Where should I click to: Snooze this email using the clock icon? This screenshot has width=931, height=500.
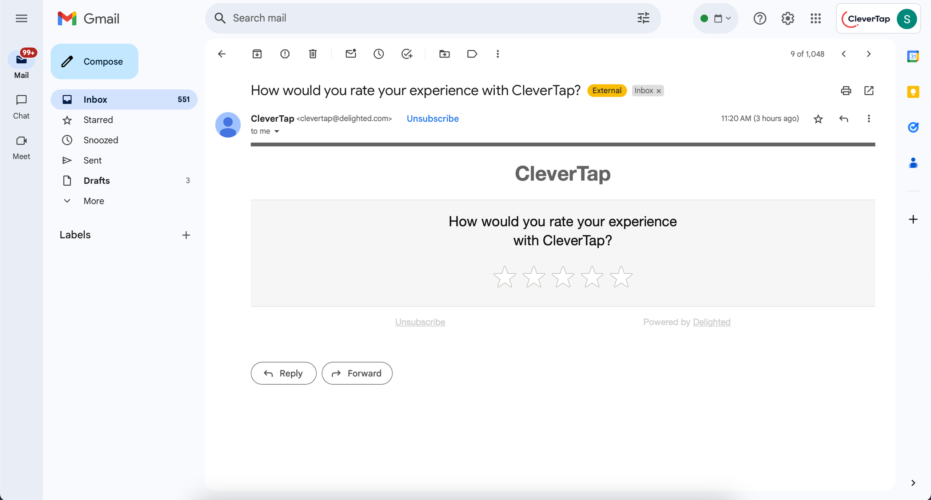click(x=379, y=54)
